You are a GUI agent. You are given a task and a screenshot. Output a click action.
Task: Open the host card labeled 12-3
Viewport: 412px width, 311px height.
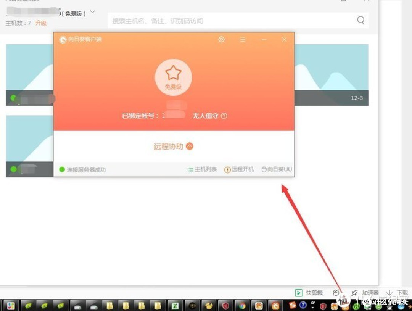[x=332, y=75]
